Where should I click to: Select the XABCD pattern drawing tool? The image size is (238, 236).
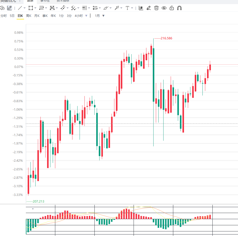pyautogui.click(x=52, y=8)
